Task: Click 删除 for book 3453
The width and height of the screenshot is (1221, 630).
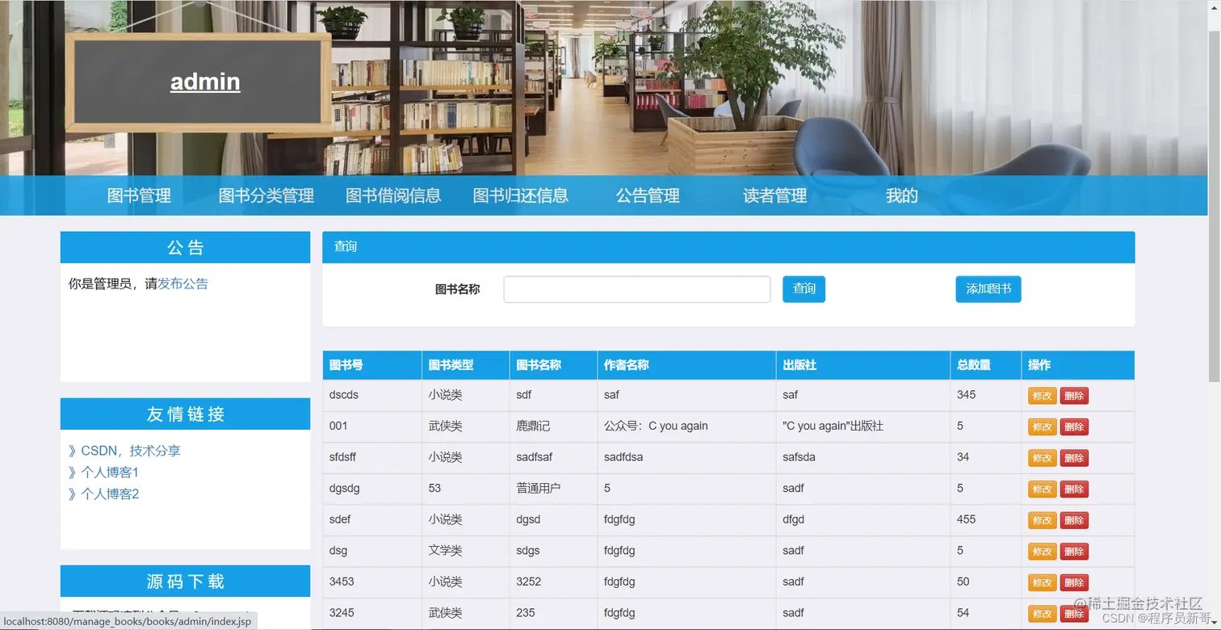Action: (x=1074, y=582)
